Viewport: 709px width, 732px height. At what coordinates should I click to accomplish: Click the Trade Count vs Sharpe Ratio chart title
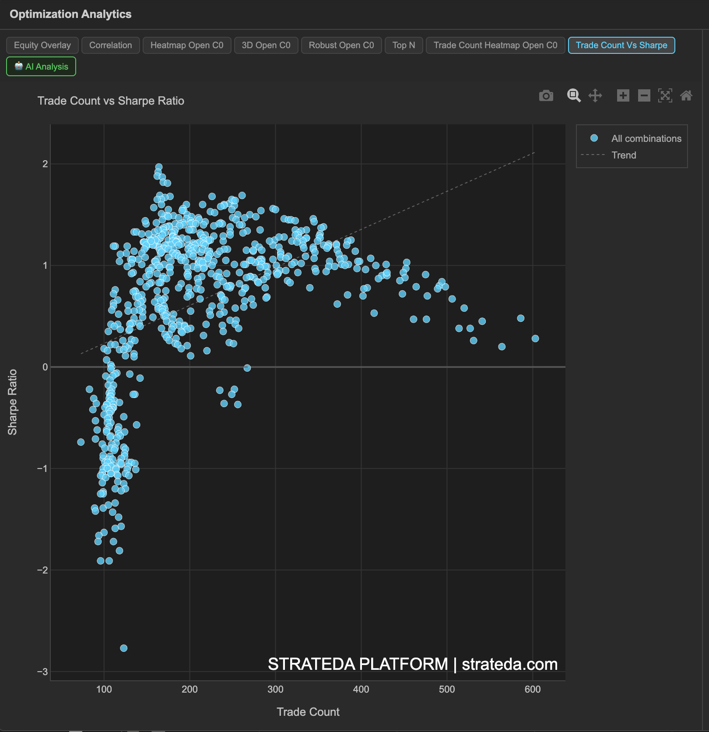tap(111, 101)
